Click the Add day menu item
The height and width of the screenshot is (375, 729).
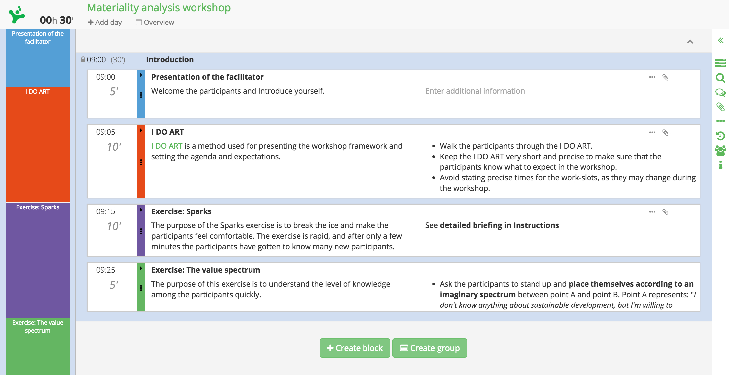[x=104, y=22]
